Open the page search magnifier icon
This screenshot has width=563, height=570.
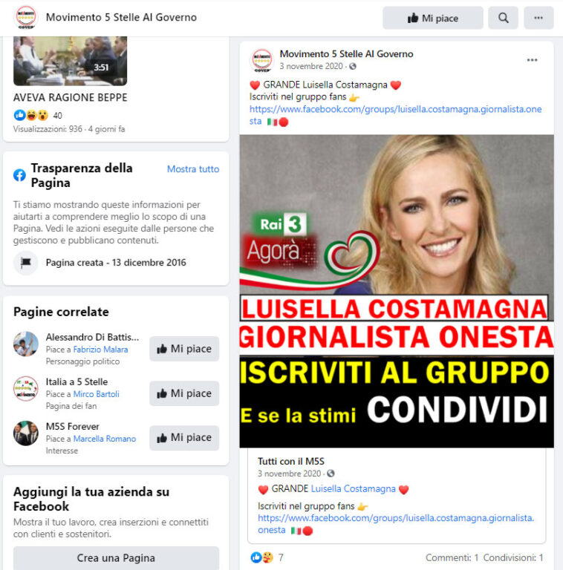[503, 18]
